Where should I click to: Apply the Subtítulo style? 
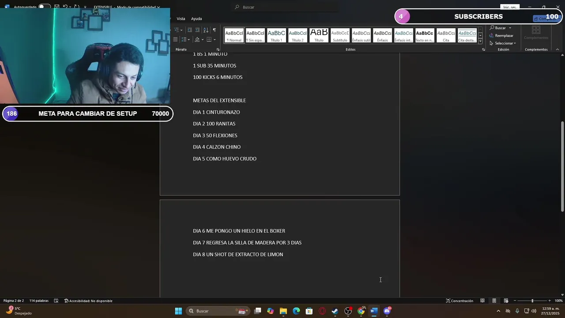point(340,35)
